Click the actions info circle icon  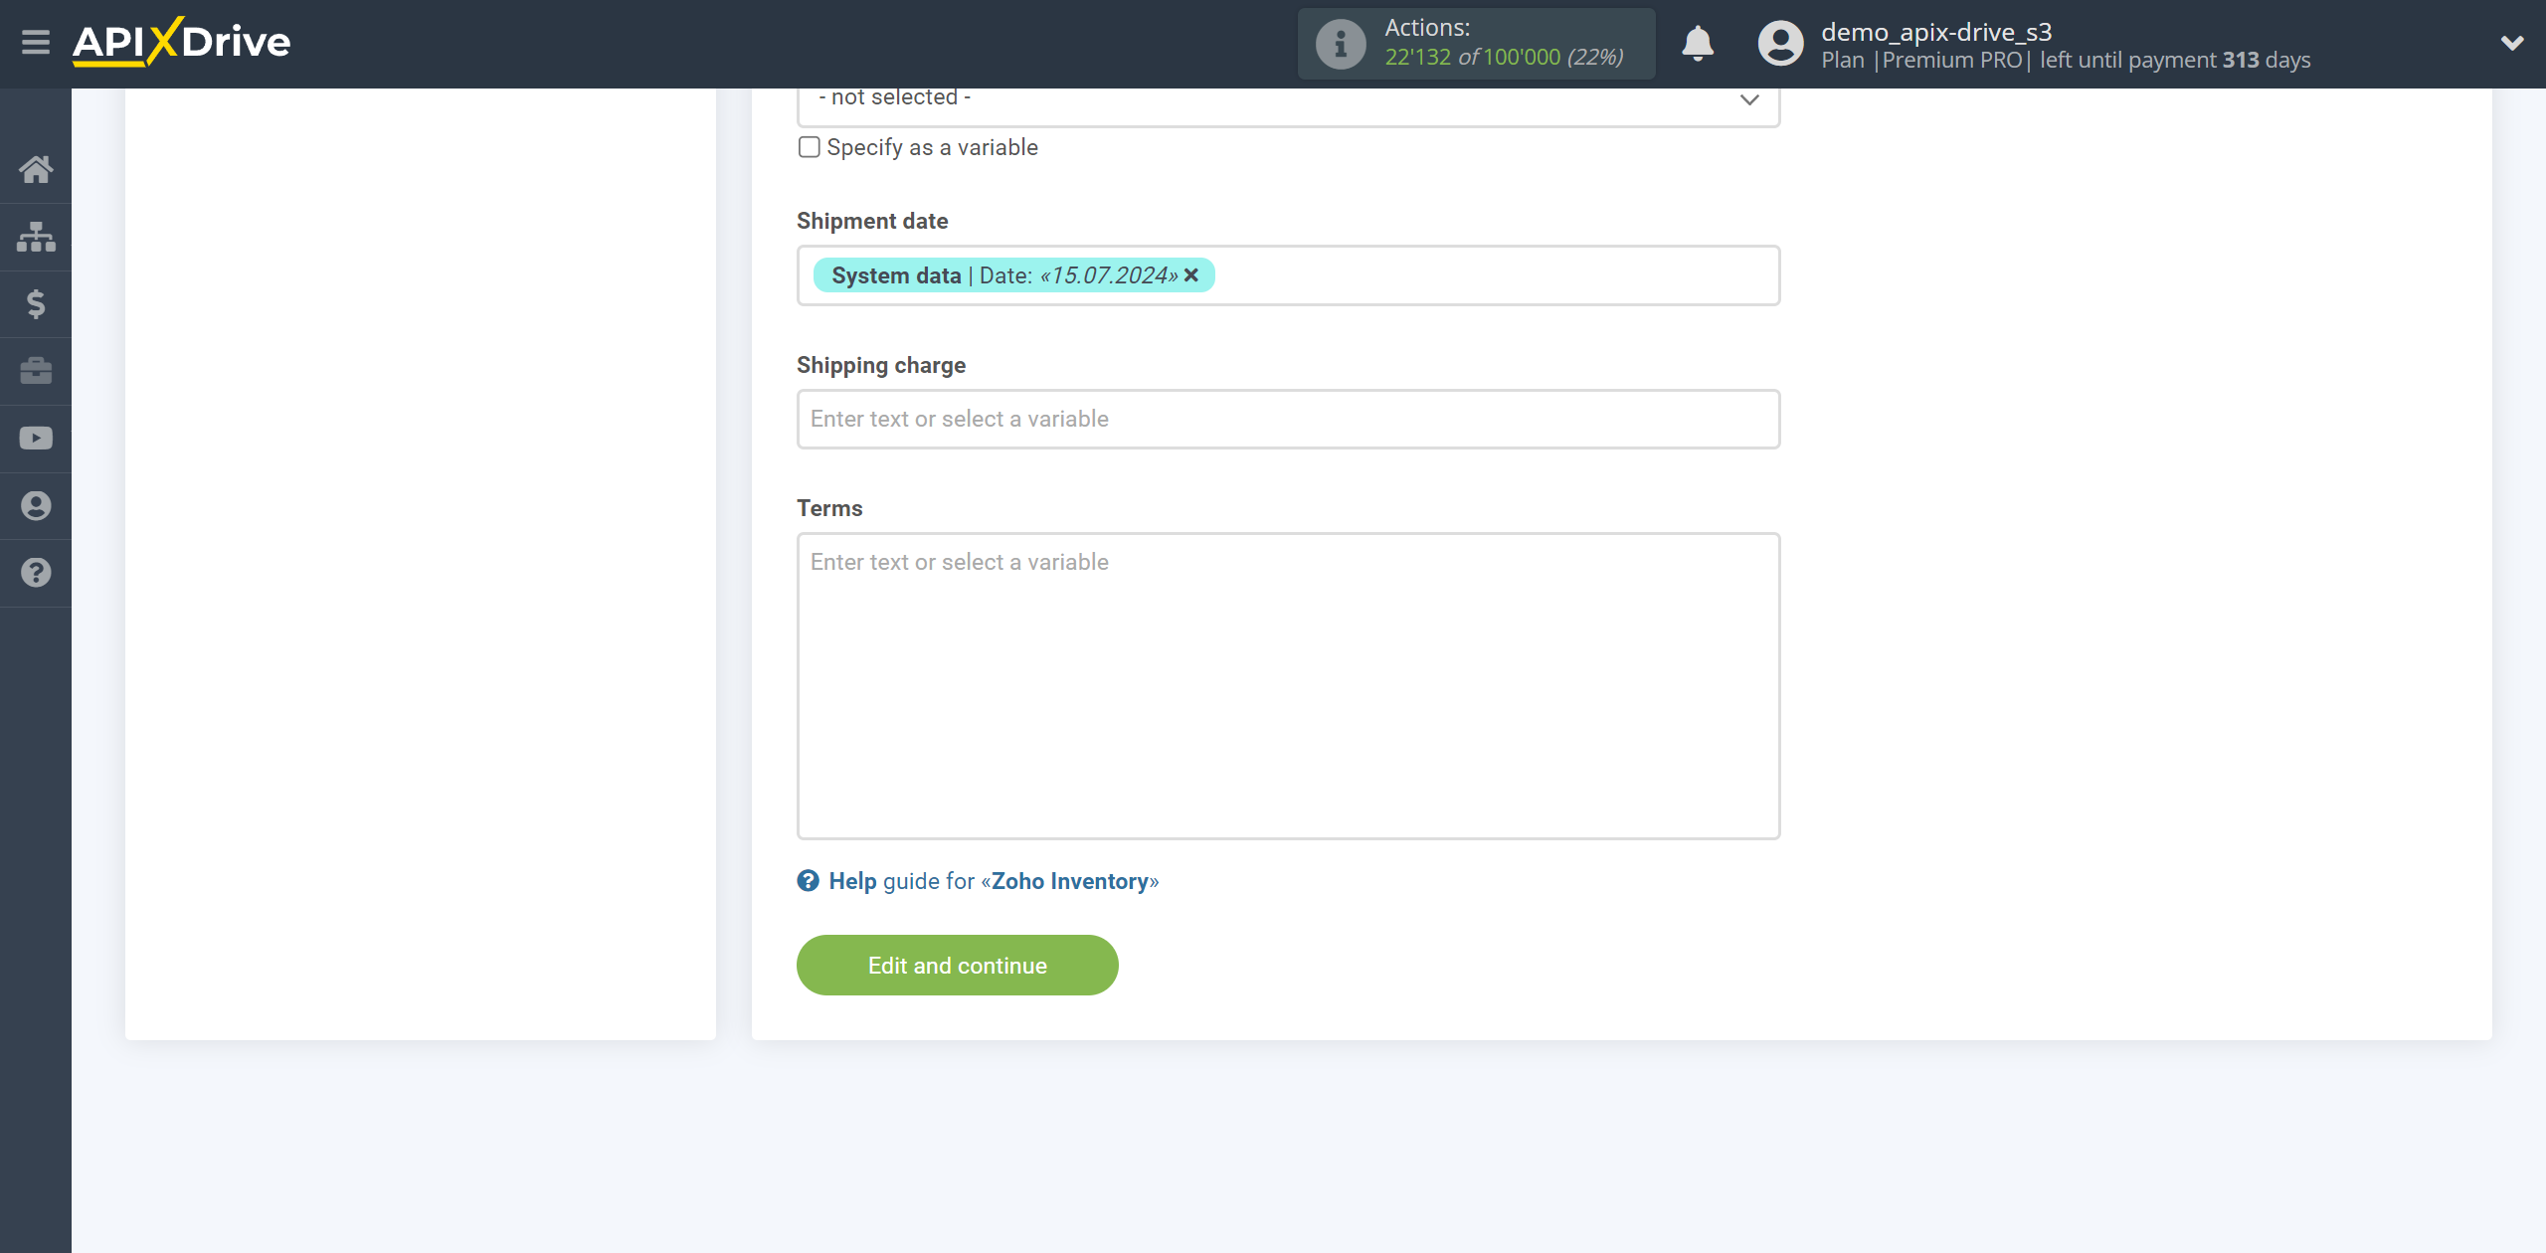[1340, 44]
